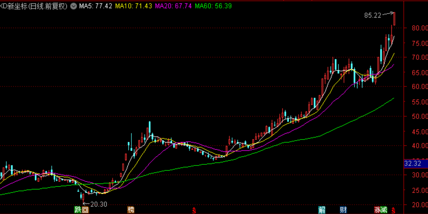Click the magenta MA20: 67.74 label
The width and height of the screenshot is (428, 214).
[173, 6]
